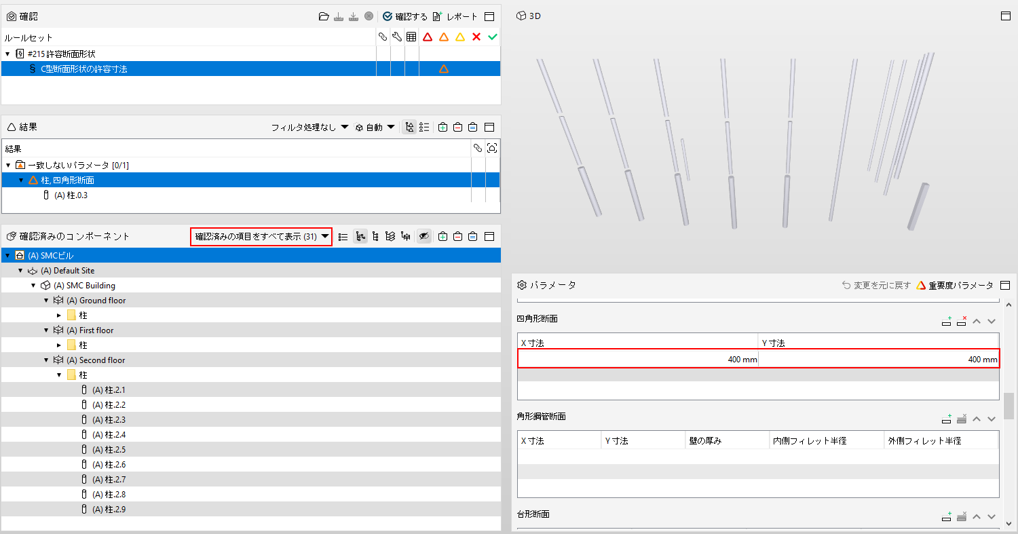Click the green checkmark accepted header icon
The image size is (1018, 534).
[493, 37]
